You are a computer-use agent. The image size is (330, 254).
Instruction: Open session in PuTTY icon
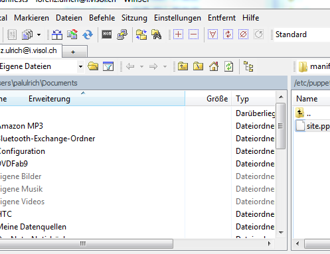pos(122,34)
